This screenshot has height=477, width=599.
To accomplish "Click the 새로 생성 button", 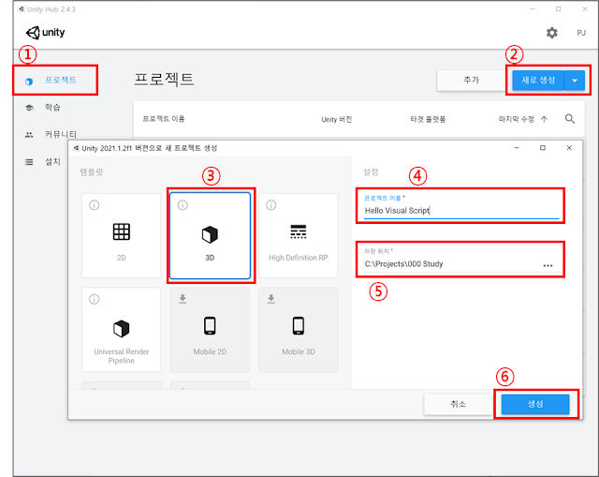I will (538, 80).
